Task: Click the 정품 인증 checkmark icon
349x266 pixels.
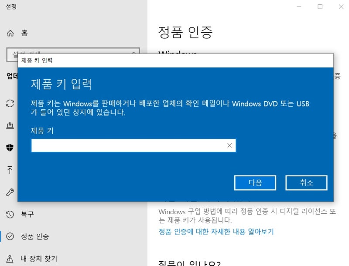Action: (10, 236)
